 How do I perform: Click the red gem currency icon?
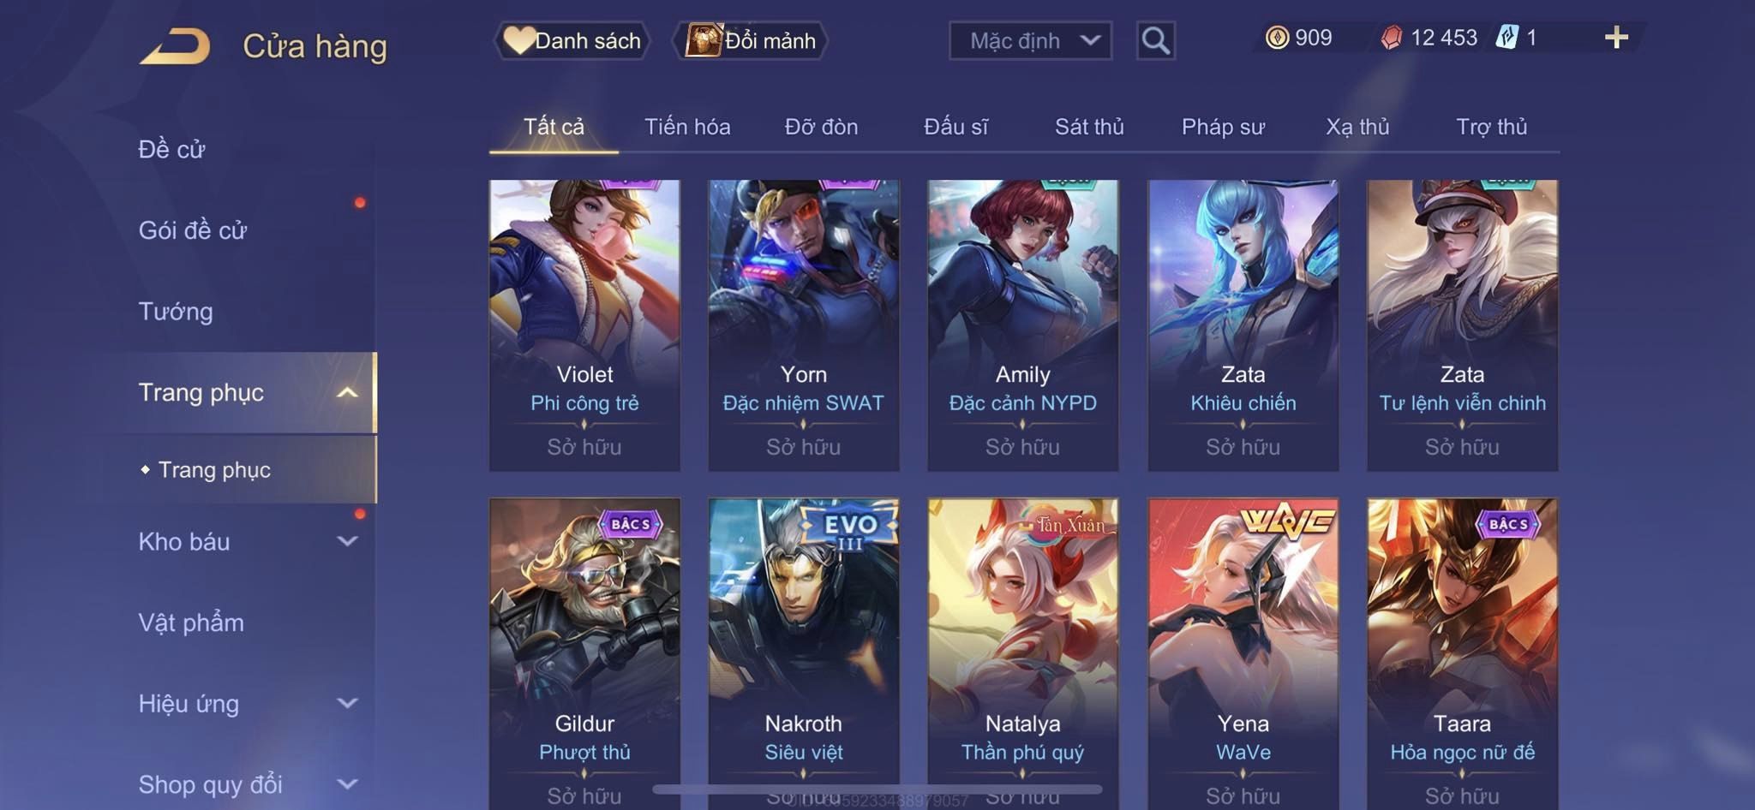(1392, 38)
